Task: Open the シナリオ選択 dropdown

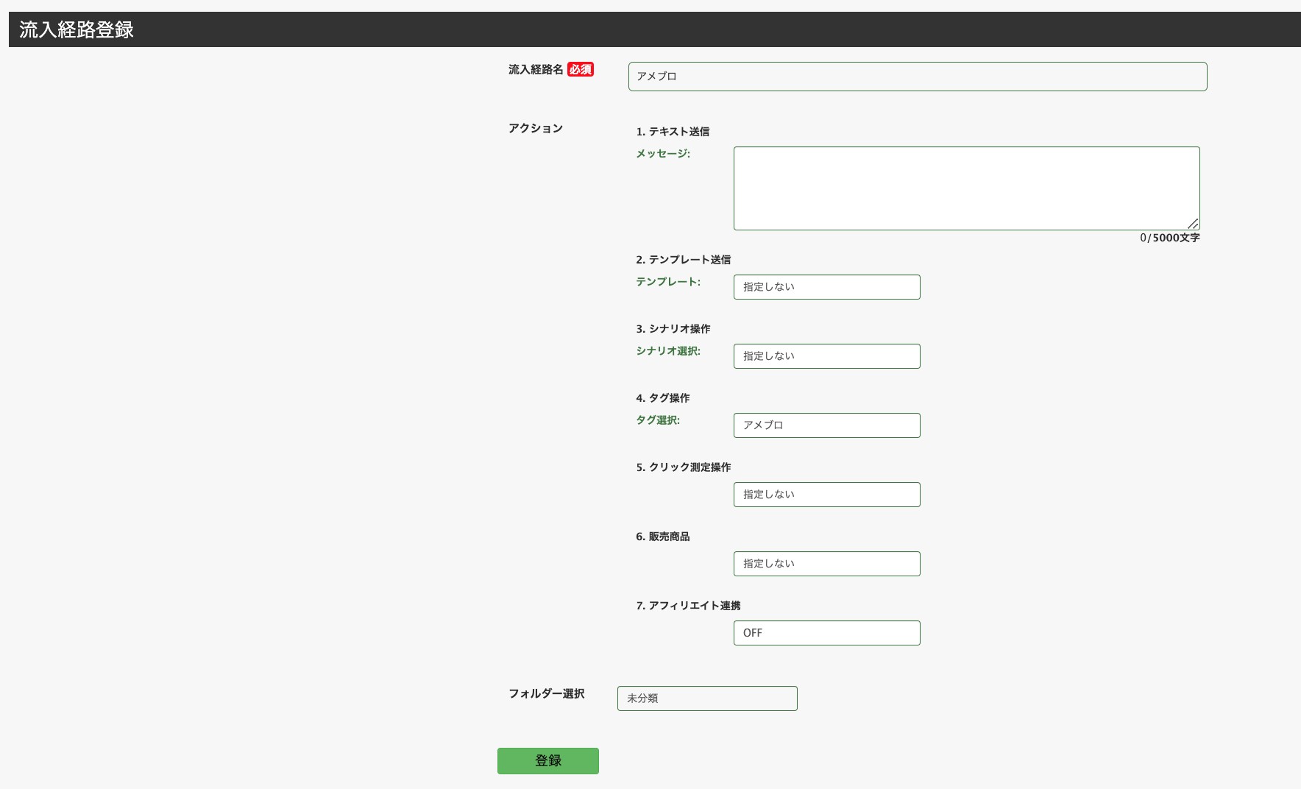Action: [826, 356]
